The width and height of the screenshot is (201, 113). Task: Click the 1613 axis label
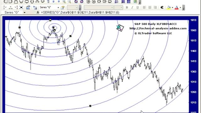(x=193, y=20)
